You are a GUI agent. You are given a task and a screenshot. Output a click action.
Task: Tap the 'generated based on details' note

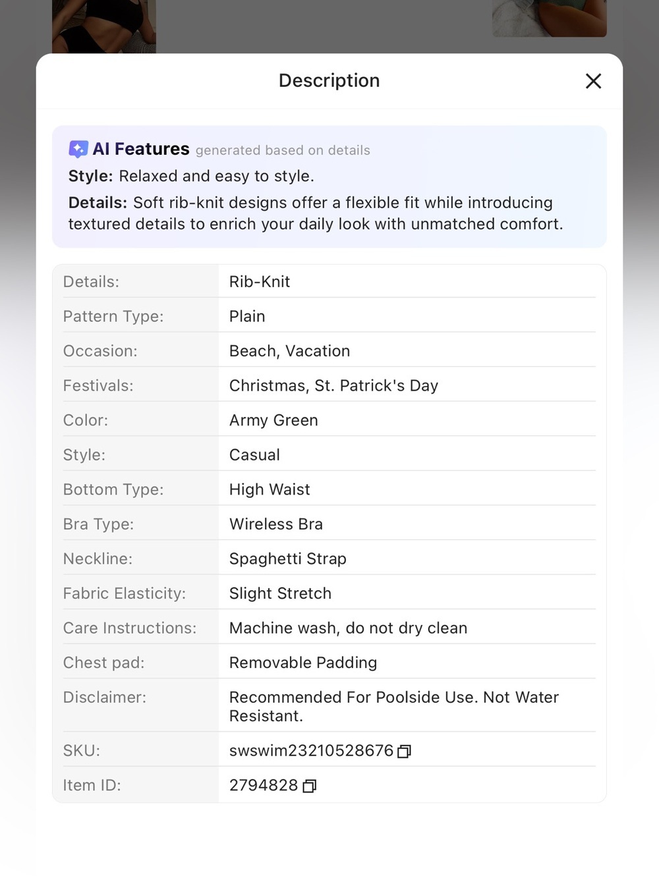(x=283, y=150)
